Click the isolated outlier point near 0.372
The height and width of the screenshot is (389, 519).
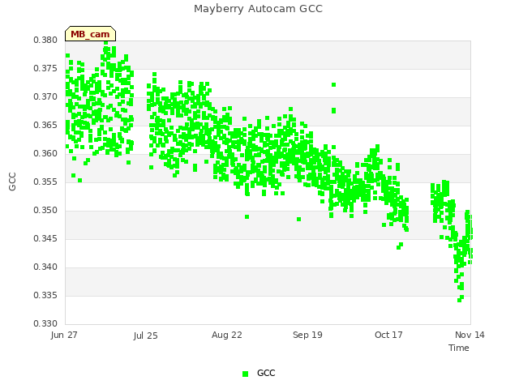(333, 85)
